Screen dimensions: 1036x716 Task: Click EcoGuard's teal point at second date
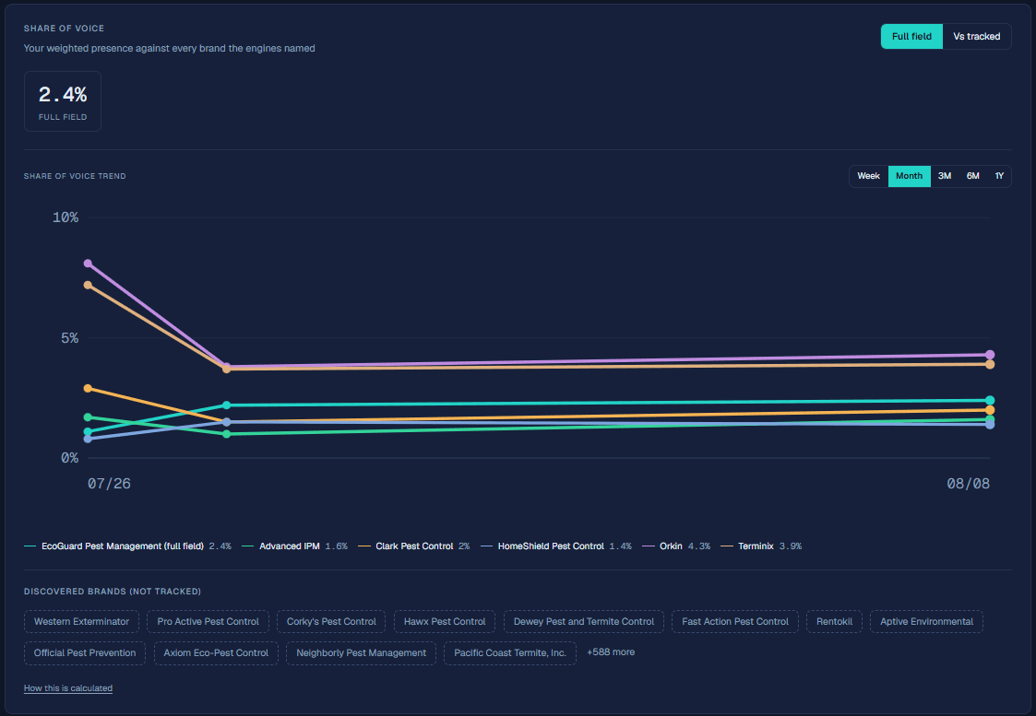click(227, 405)
